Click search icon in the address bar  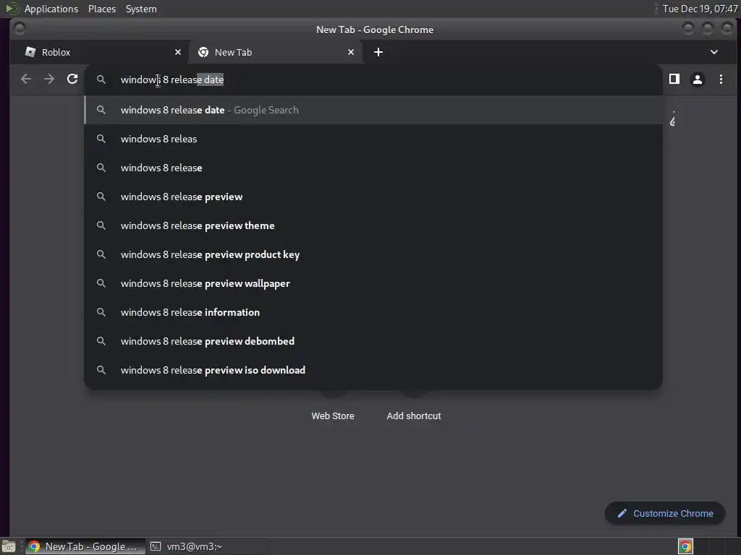tap(101, 79)
